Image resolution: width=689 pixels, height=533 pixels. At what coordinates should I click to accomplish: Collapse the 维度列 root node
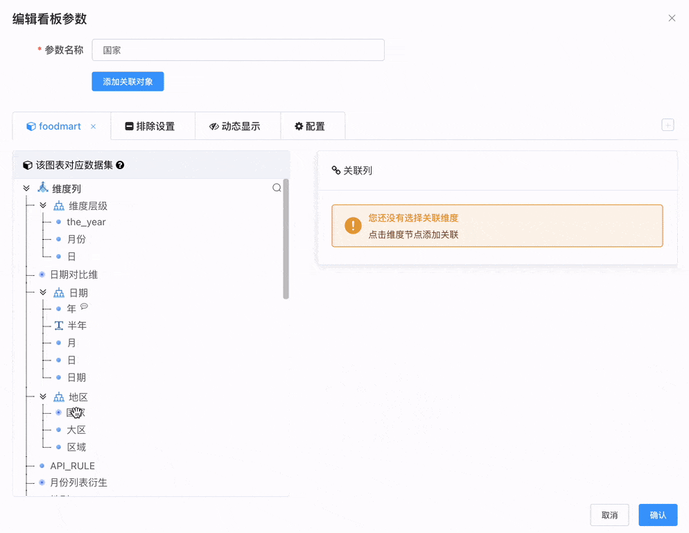tap(26, 188)
